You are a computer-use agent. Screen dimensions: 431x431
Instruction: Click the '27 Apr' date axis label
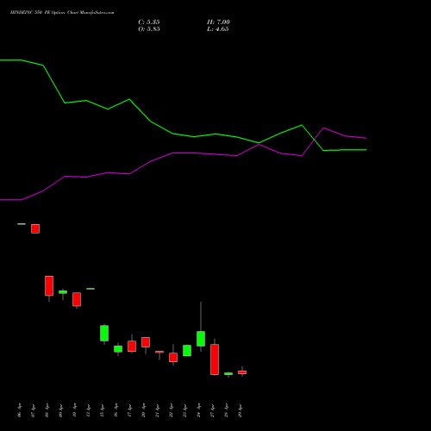pyautogui.click(x=212, y=410)
